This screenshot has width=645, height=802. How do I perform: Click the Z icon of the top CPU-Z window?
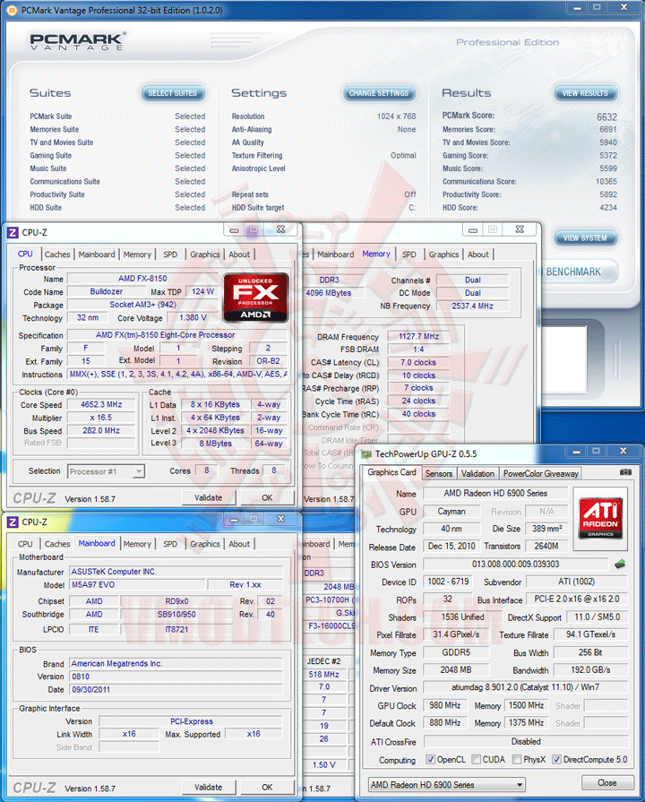tap(13, 233)
